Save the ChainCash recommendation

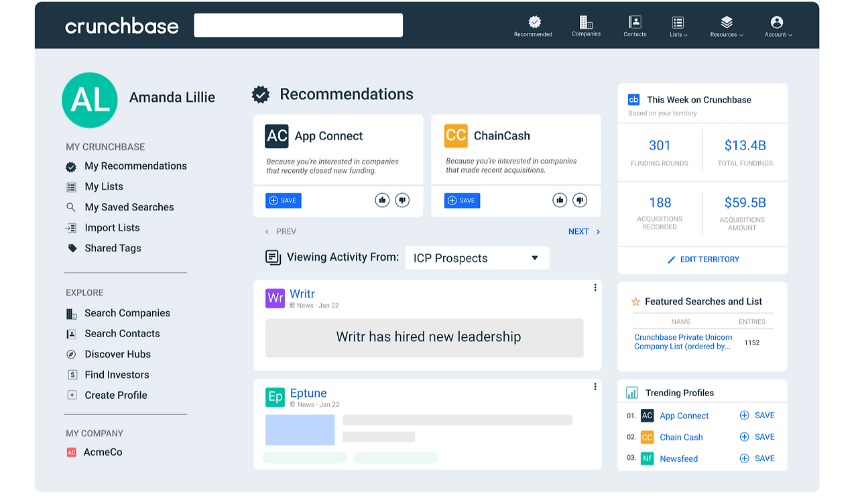pos(462,200)
